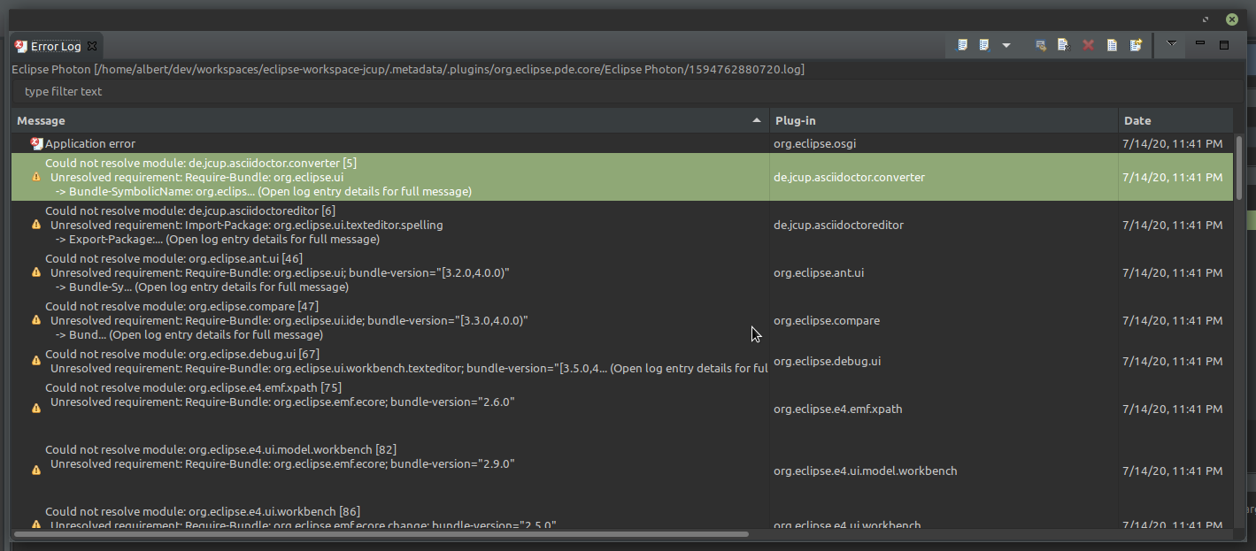The width and height of the screenshot is (1256, 551).
Task: Click the warning icon on the org.eclipse.ant.ui entry
Action: point(35,272)
